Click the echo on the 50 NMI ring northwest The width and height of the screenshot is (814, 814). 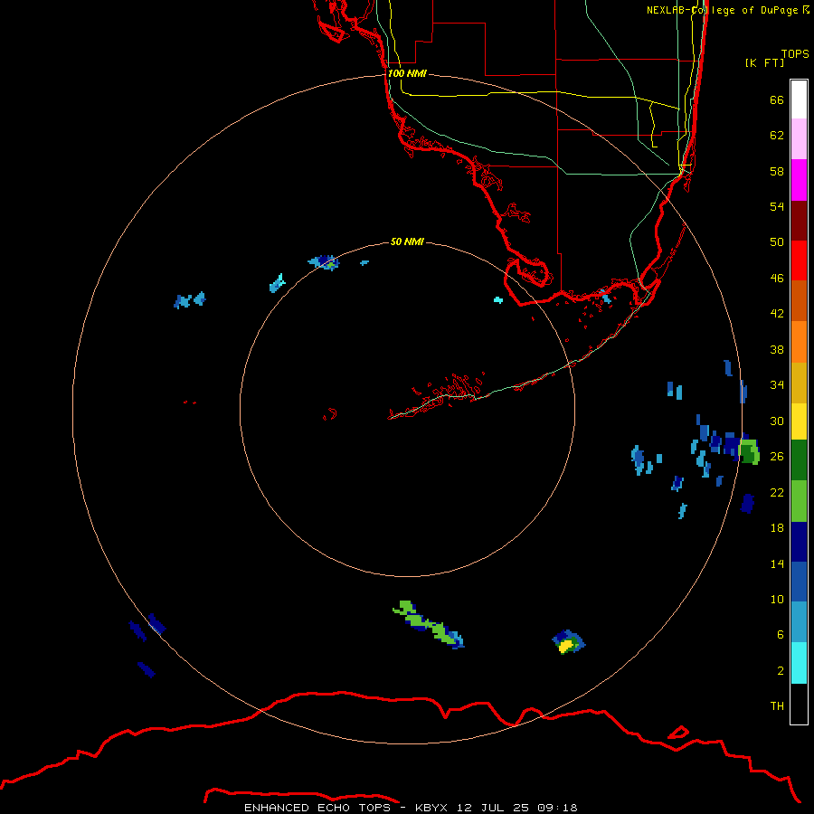coord(324,262)
